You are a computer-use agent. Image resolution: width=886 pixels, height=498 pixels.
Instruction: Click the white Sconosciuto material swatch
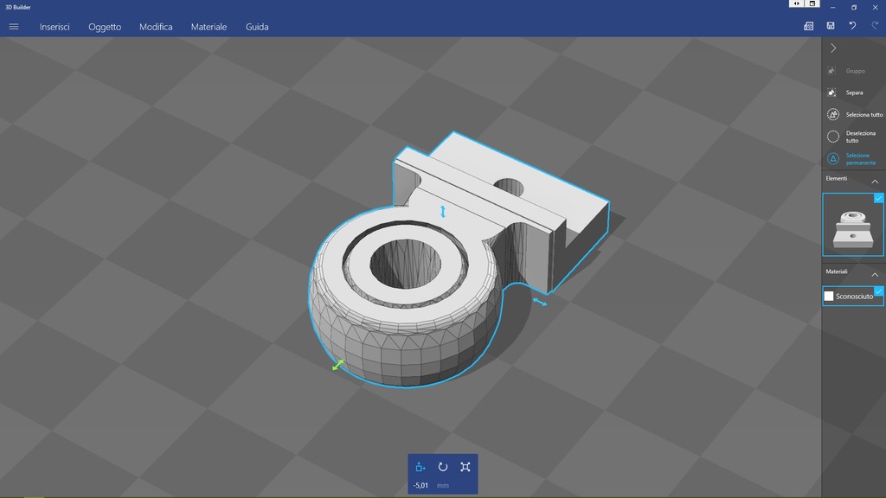click(829, 297)
